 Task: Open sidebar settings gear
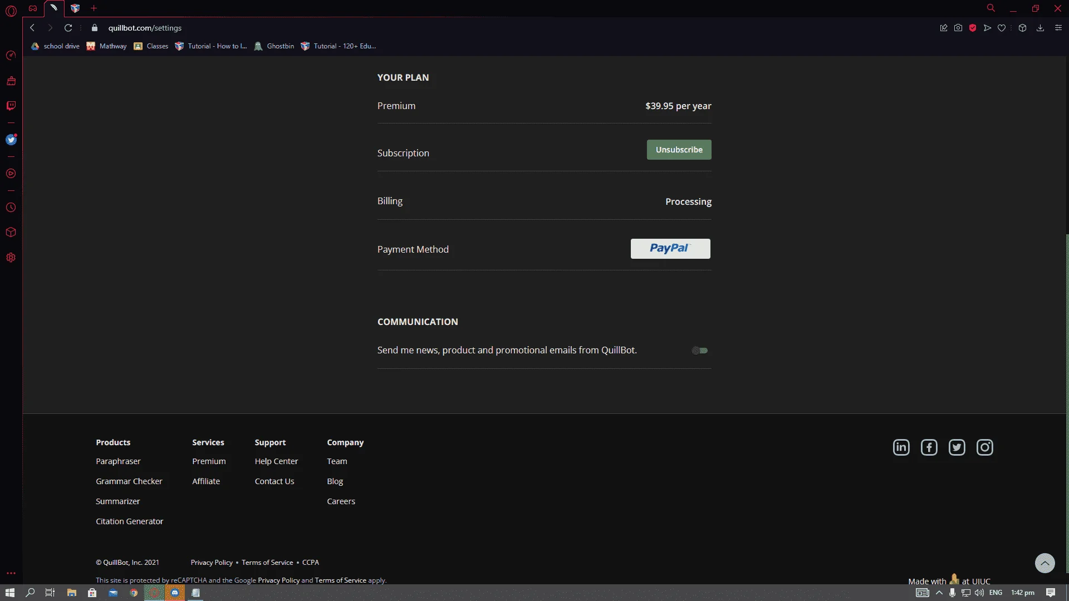(x=11, y=258)
